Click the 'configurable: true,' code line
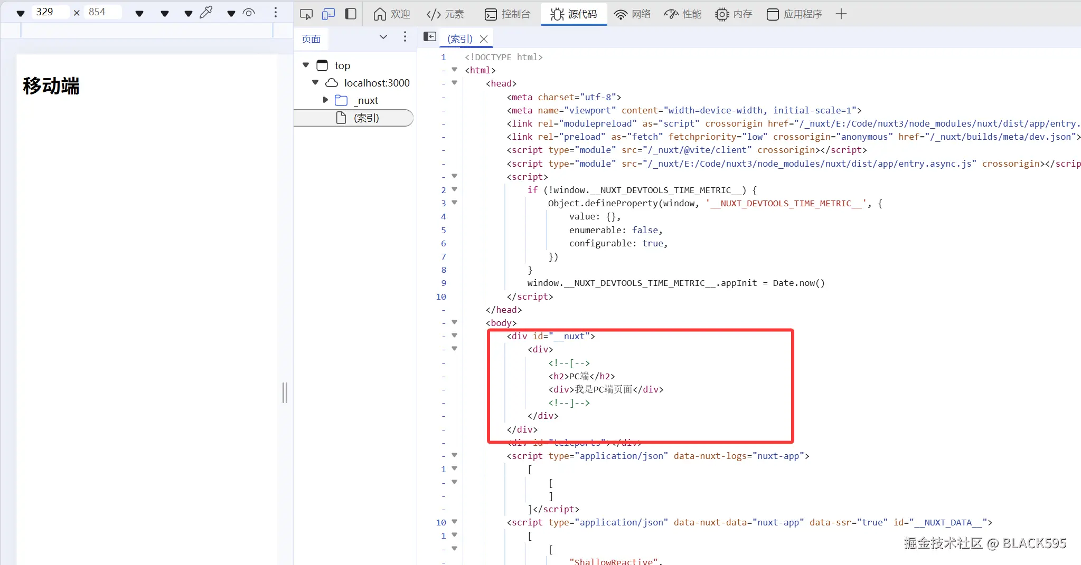Screen dimensions: 1081x565 (x=618, y=243)
